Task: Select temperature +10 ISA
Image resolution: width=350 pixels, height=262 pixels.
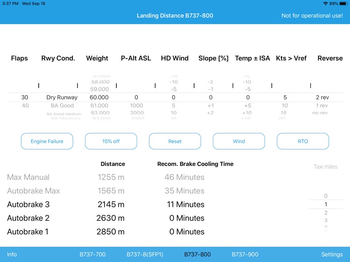Action: (247, 113)
